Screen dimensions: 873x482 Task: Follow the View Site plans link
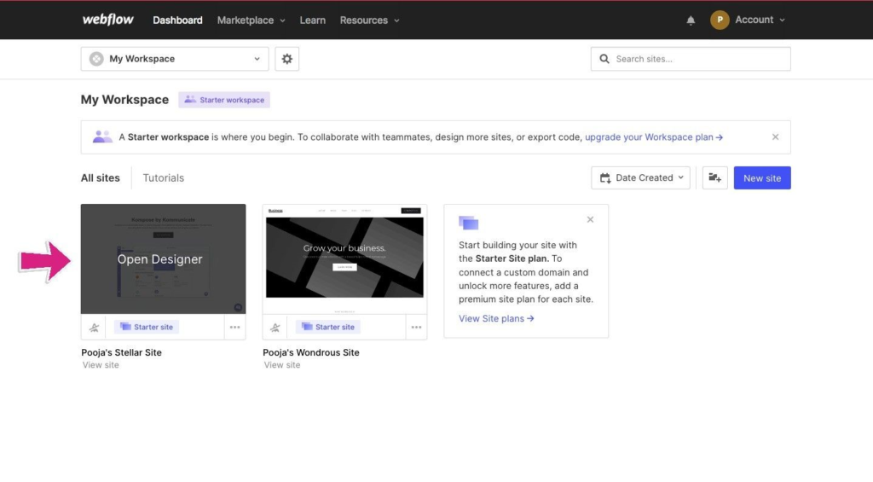[496, 318]
